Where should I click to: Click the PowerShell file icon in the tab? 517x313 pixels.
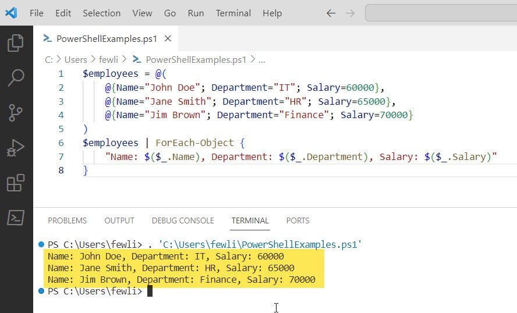(x=48, y=38)
